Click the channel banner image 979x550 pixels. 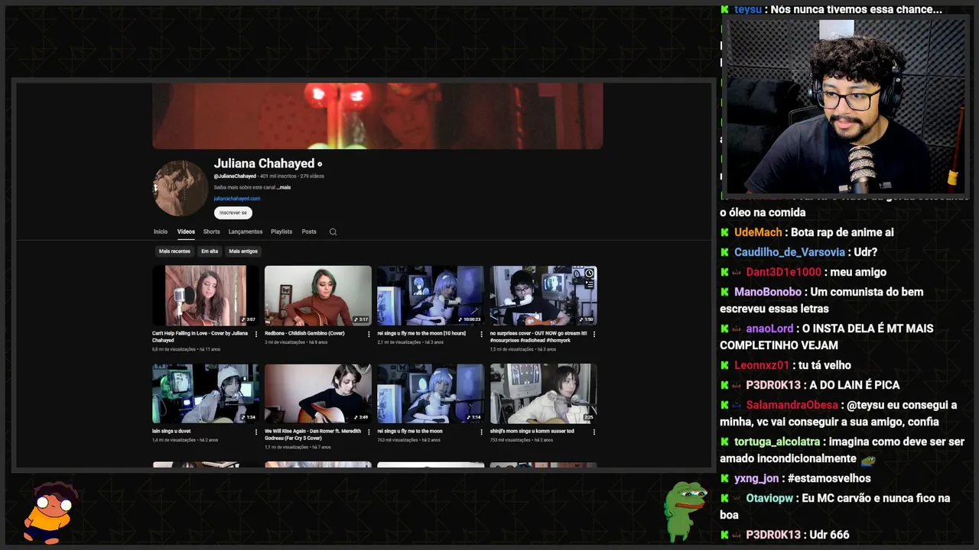click(378, 116)
